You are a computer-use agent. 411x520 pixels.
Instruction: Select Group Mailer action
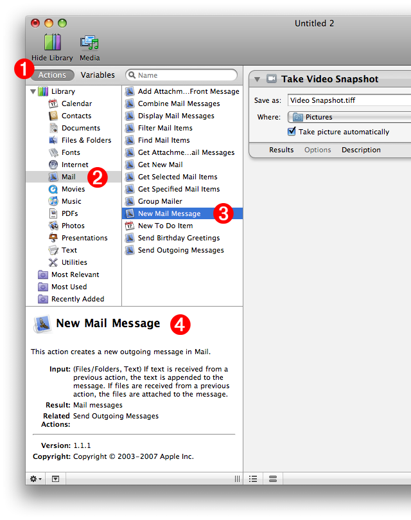(182, 201)
